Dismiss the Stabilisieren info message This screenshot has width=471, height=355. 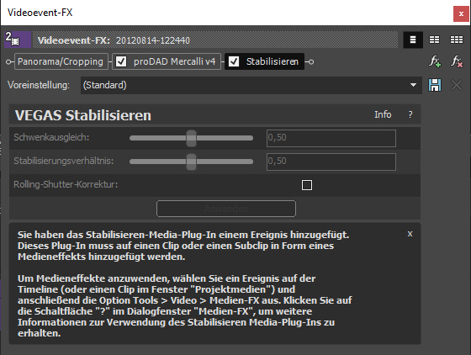tap(410, 234)
